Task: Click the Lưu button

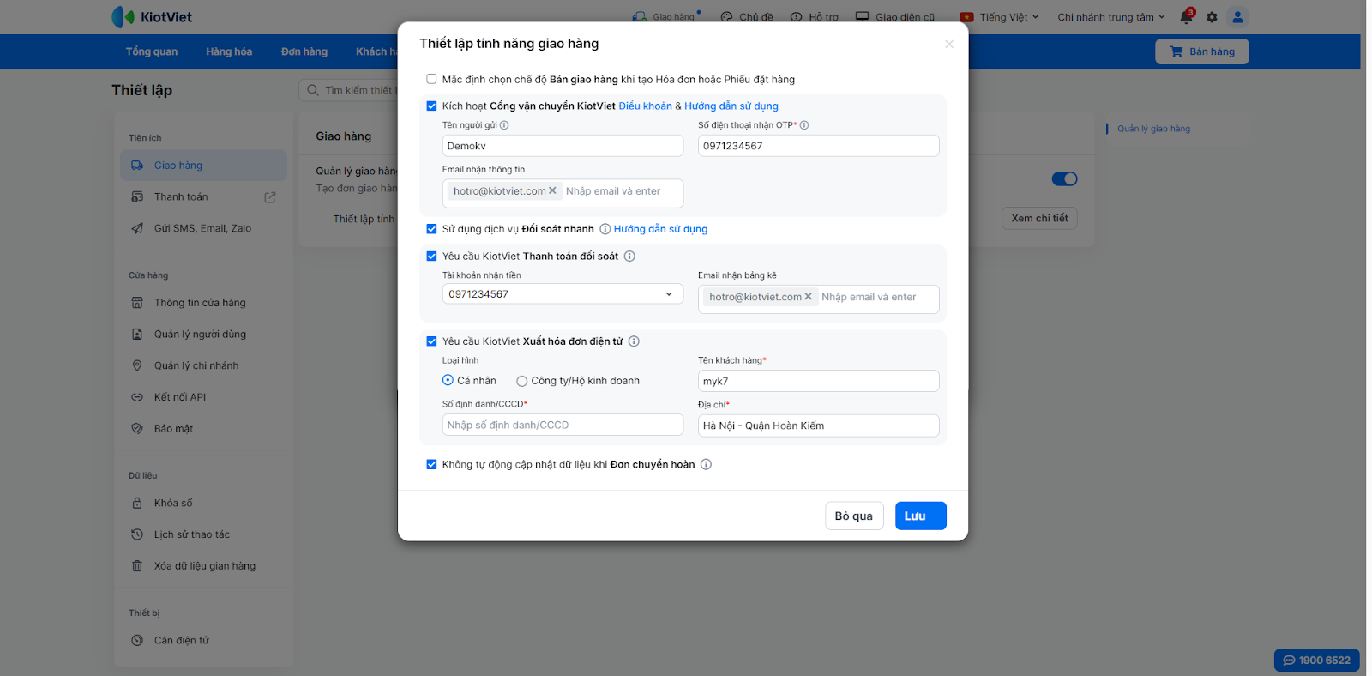Action: click(x=920, y=516)
